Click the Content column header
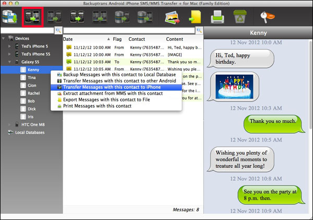The height and width of the screenshot is (220, 313). 175,39
